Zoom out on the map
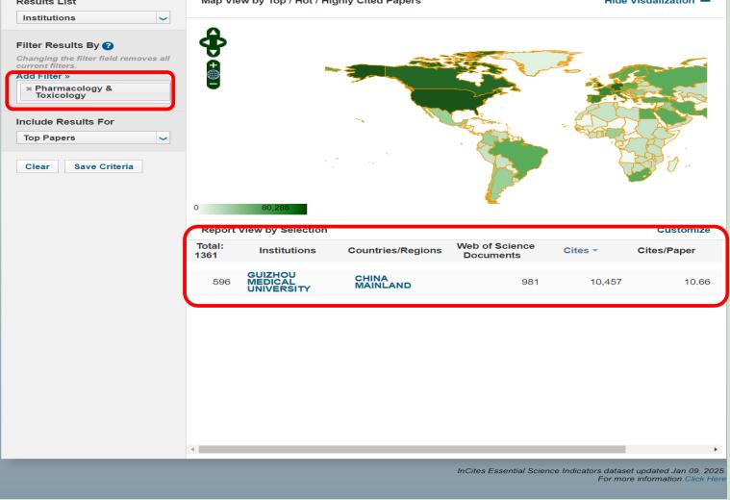 pos(214,84)
